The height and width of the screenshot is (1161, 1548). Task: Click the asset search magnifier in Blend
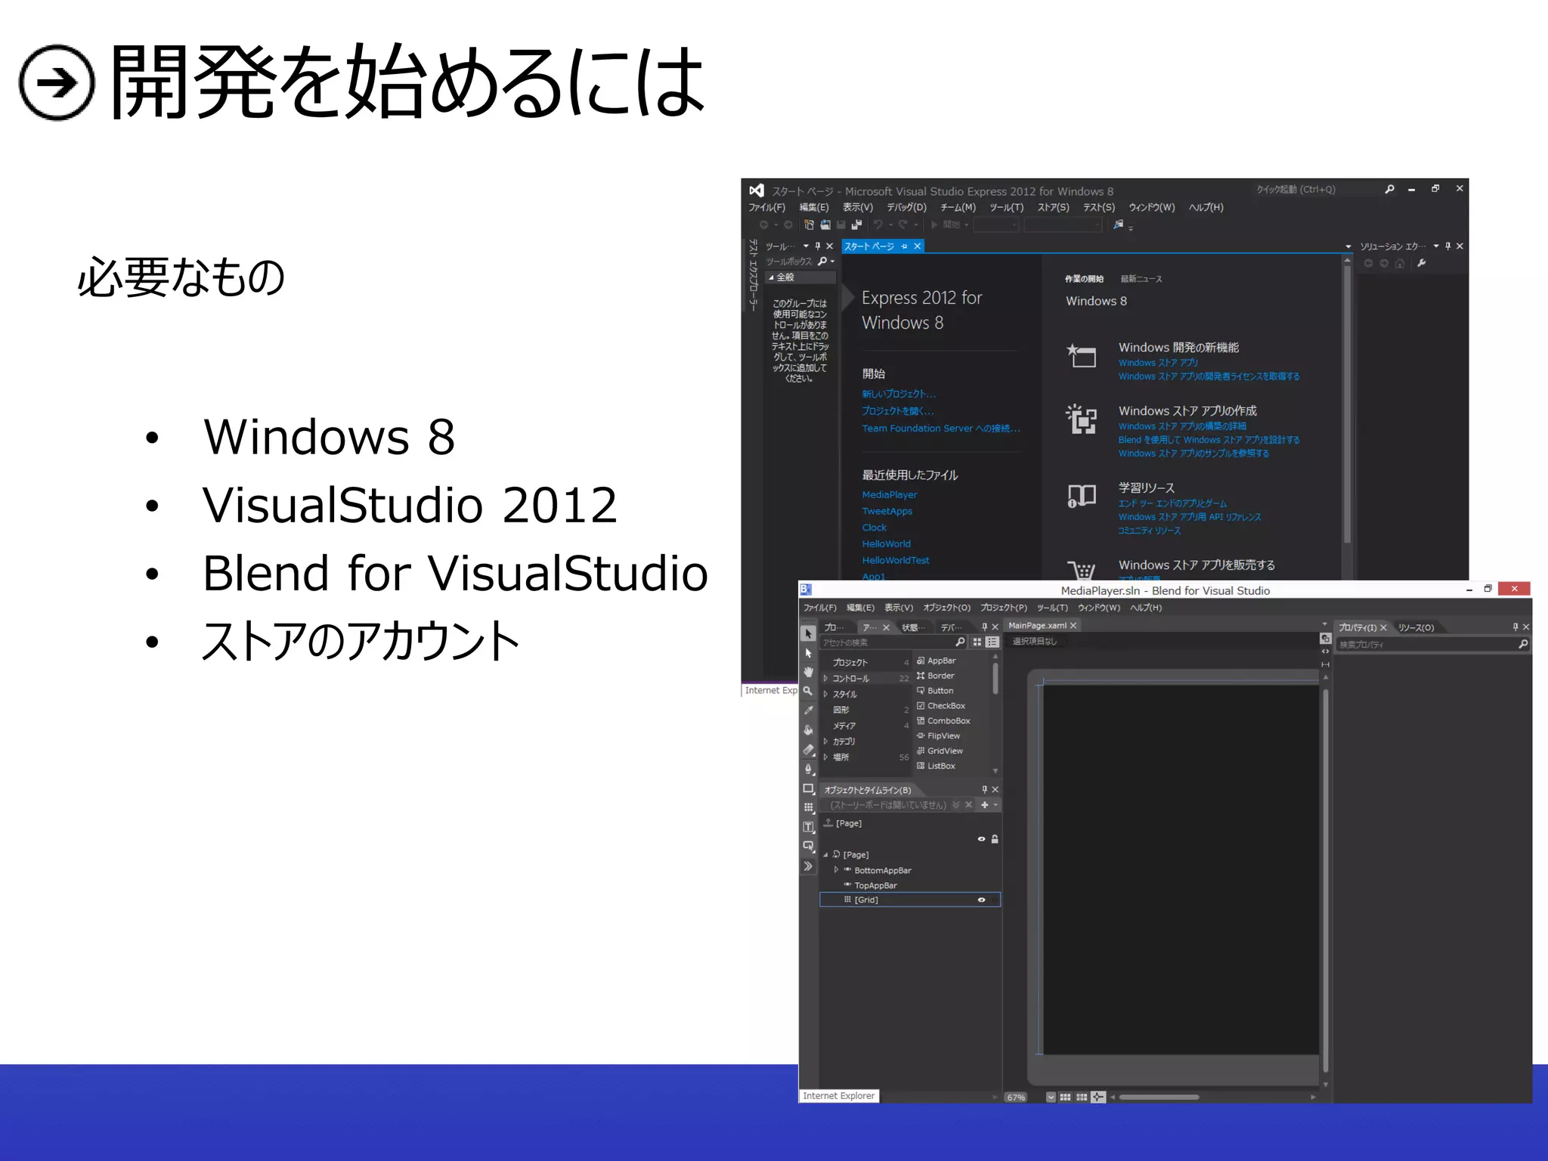[960, 642]
